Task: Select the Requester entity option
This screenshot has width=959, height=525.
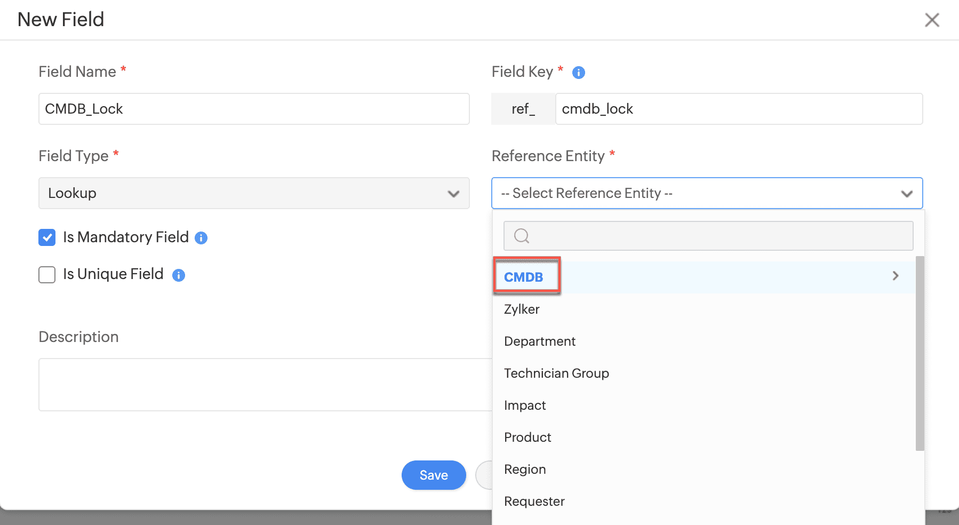Action: click(x=534, y=502)
